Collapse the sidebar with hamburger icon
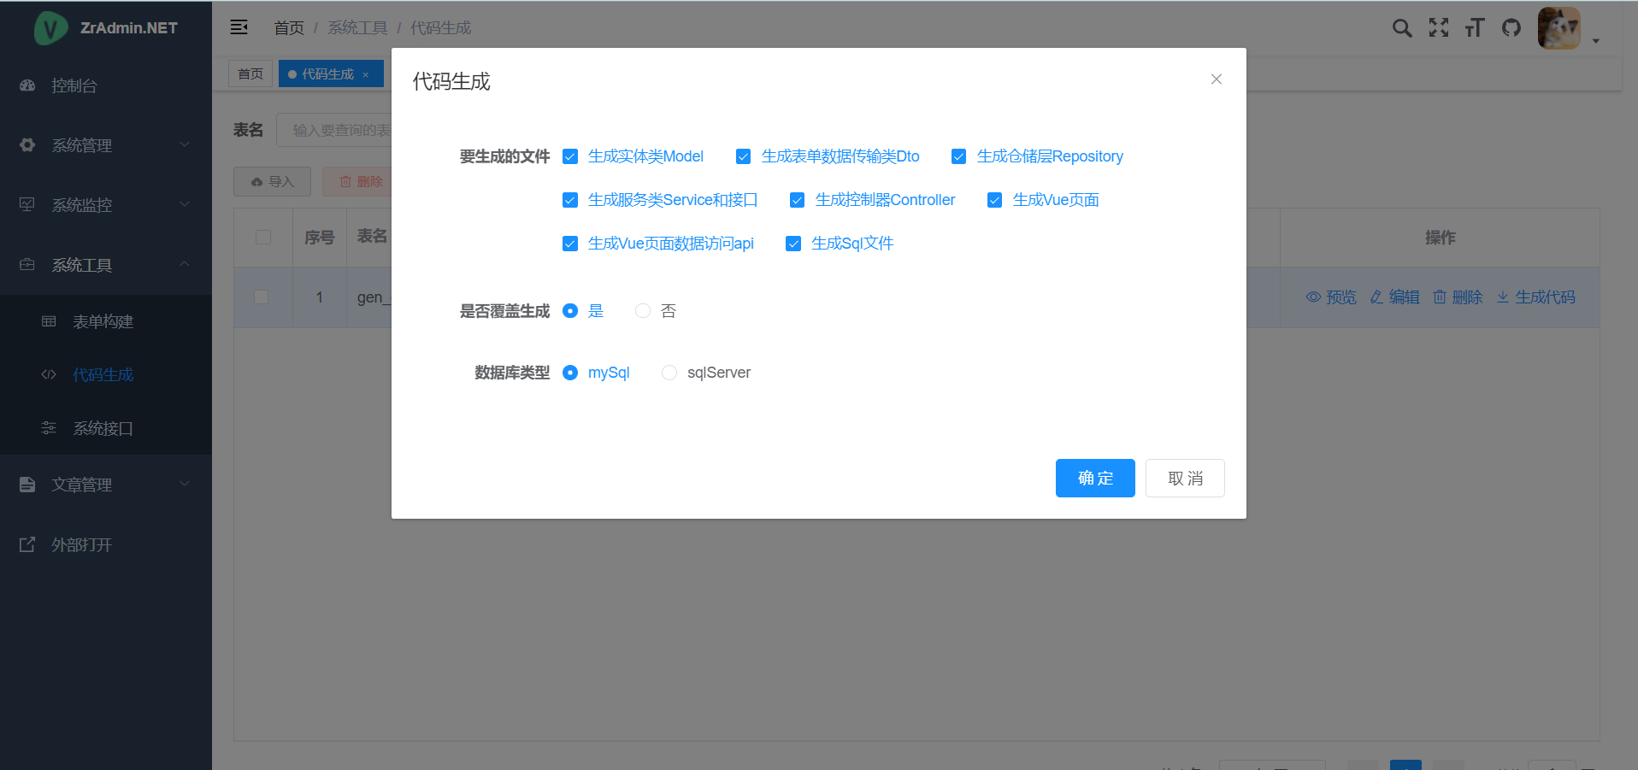The width and height of the screenshot is (1638, 770). [239, 27]
